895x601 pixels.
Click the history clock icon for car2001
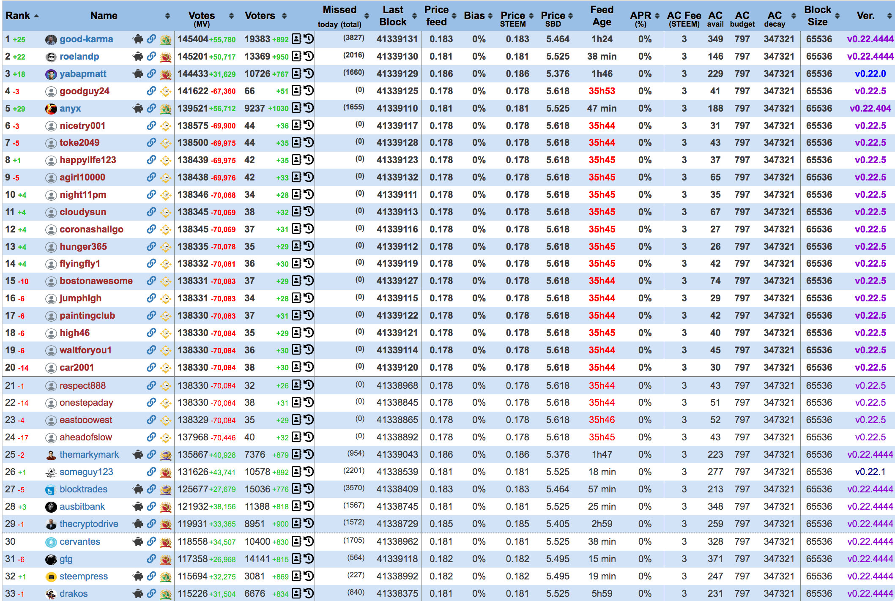[309, 367]
